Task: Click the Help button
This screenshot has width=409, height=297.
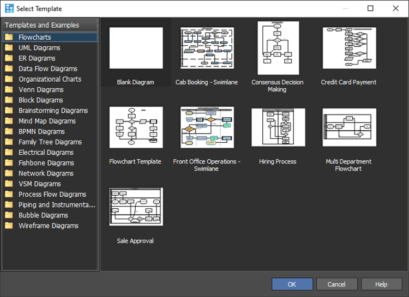Action: tap(381, 284)
